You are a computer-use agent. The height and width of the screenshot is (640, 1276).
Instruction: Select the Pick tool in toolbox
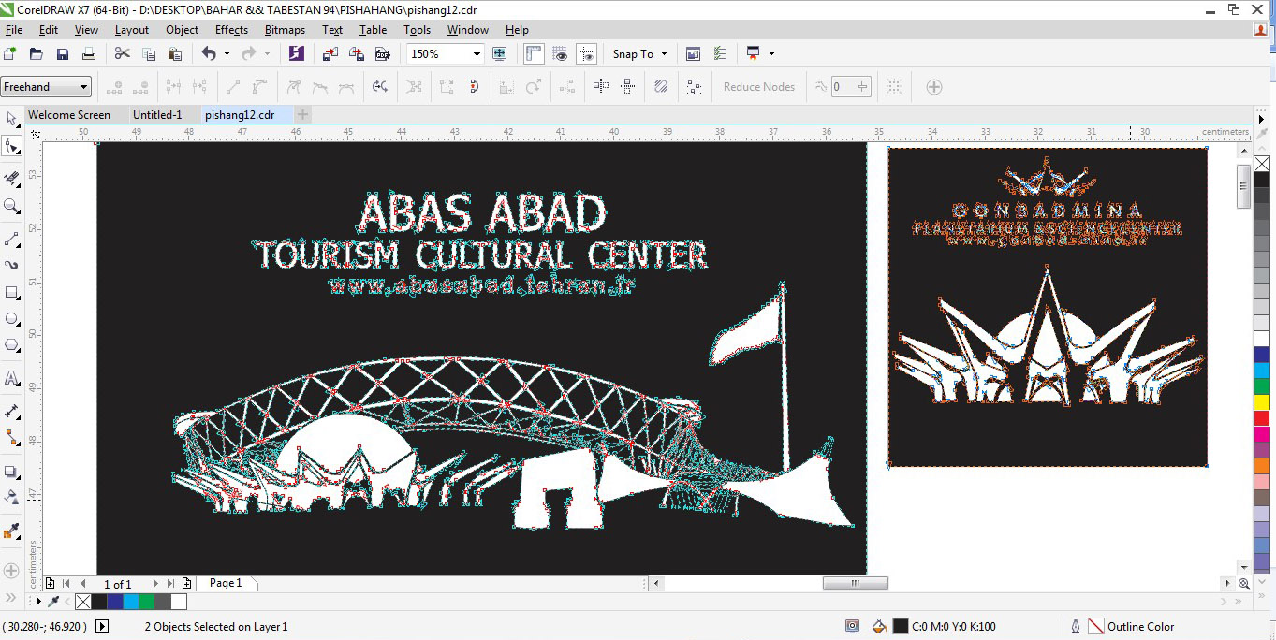[x=12, y=119]
